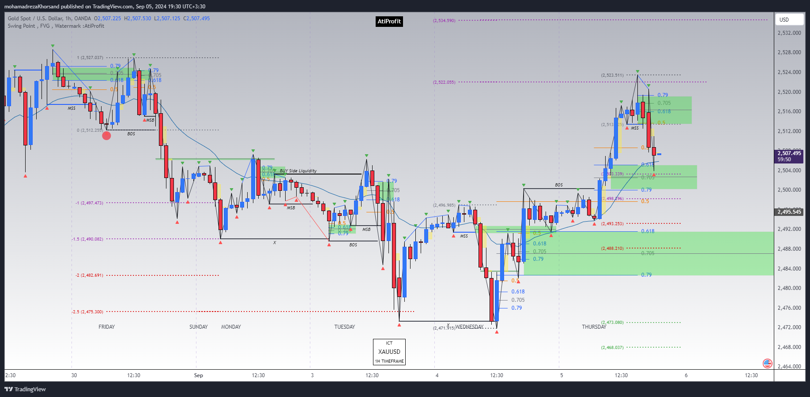Click the FRIDAY session label
Viewport: 810px width, 397px height.
point(107,327)
